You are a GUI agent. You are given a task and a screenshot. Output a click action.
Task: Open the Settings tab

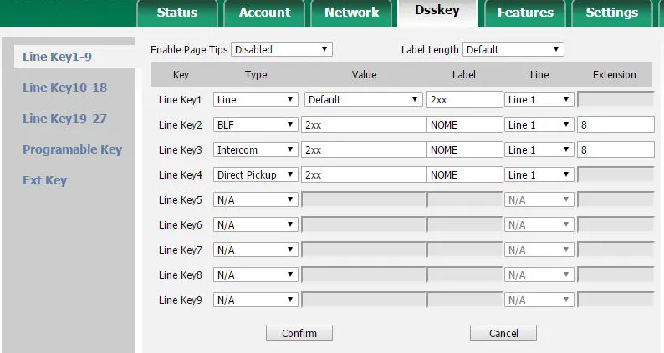(x=611, y=13)
